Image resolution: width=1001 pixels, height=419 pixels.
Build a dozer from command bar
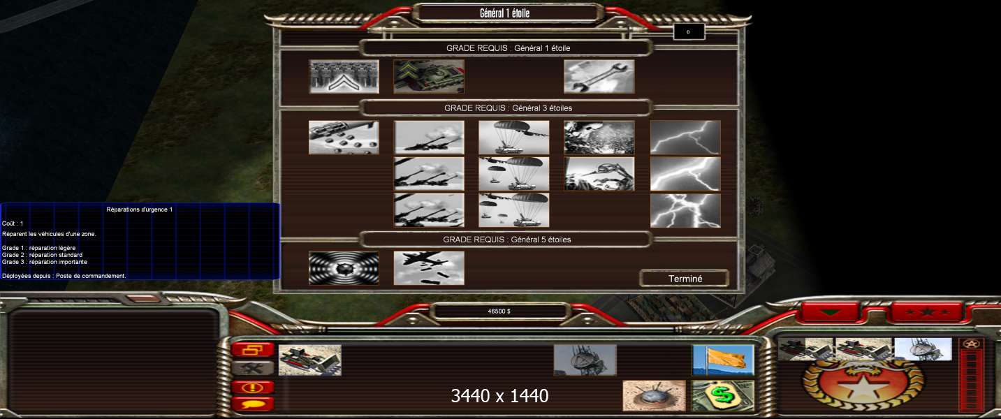click(310, 360)
